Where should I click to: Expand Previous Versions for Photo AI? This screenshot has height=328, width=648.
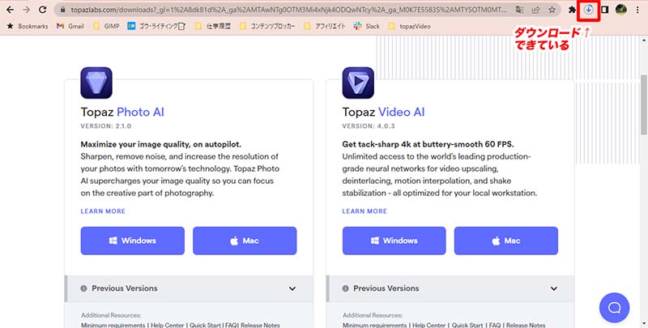point(189,288)
